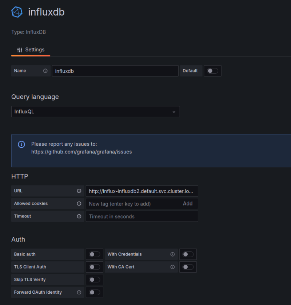
Task: Click the data source Name input field
Action: pyautogui.click(x=115, y=71)
